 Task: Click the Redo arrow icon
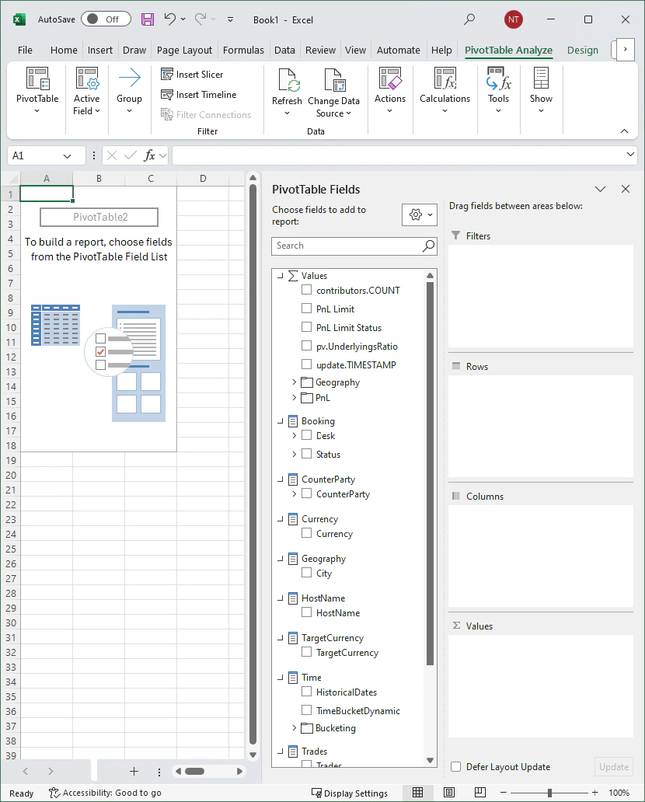coord(200,19)
